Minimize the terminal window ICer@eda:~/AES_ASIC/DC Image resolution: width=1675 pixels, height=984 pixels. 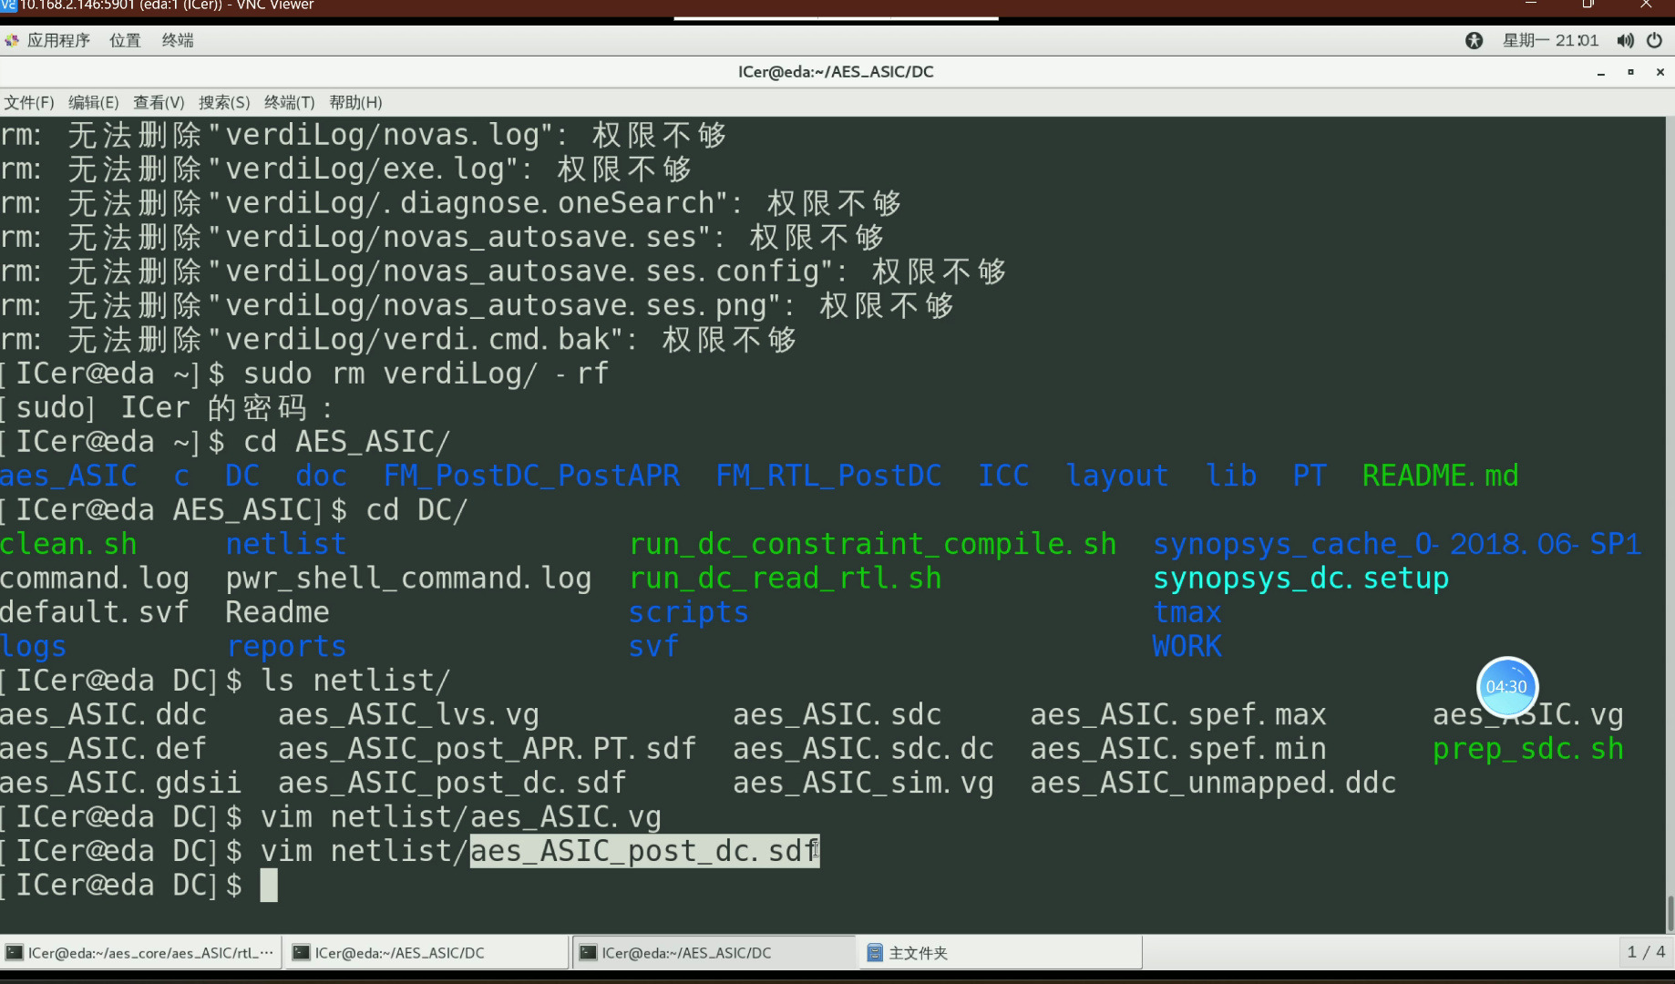(x=1600, y=72)
